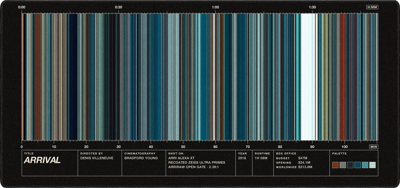Image resolution: width=400 pixels, height=188 pixels.
Task: Click the 50 minute axis label
Action: pos(183,146)
